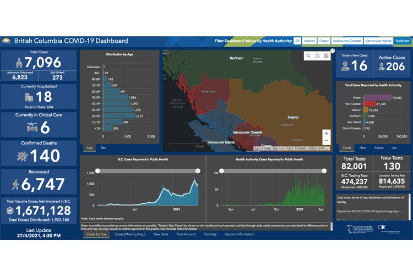Image resolution: width=413 pixels, height=277 pixels.
Task: Open the data notes and terms of use link
Action: pos(371,200)
